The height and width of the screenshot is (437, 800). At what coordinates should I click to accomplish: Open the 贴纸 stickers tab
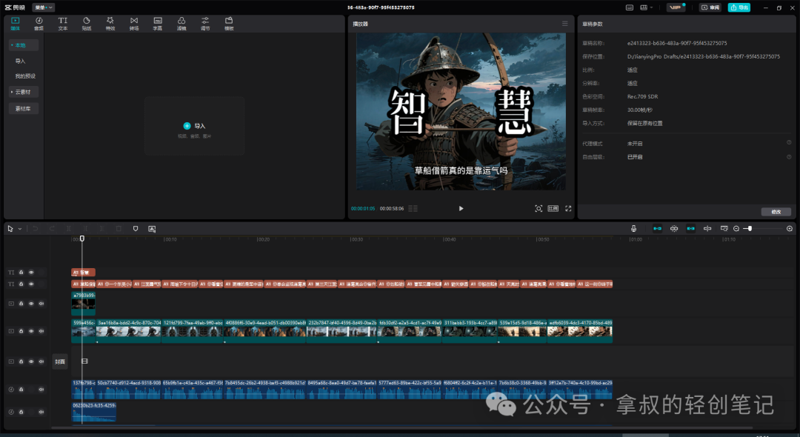86,24
